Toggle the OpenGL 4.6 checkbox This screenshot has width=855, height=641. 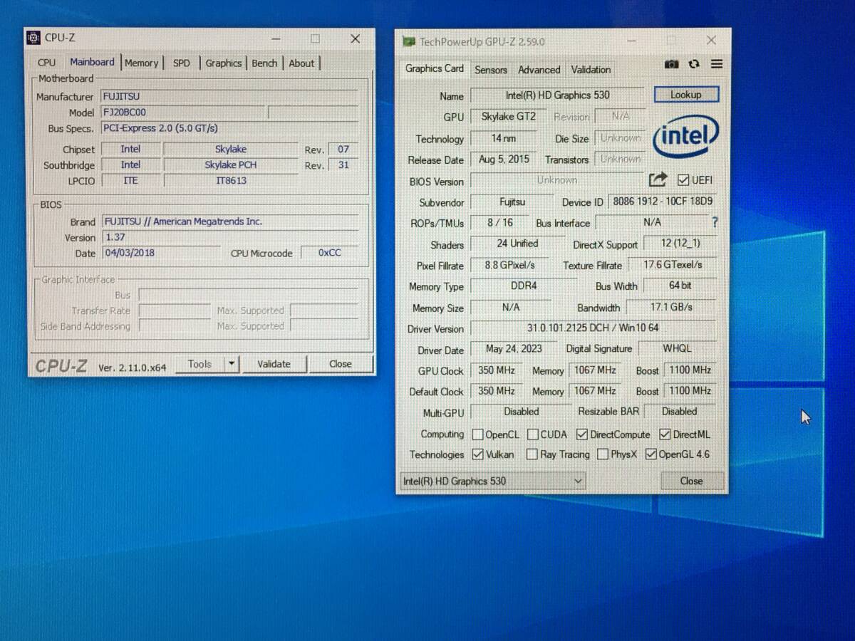pos(651,454)
